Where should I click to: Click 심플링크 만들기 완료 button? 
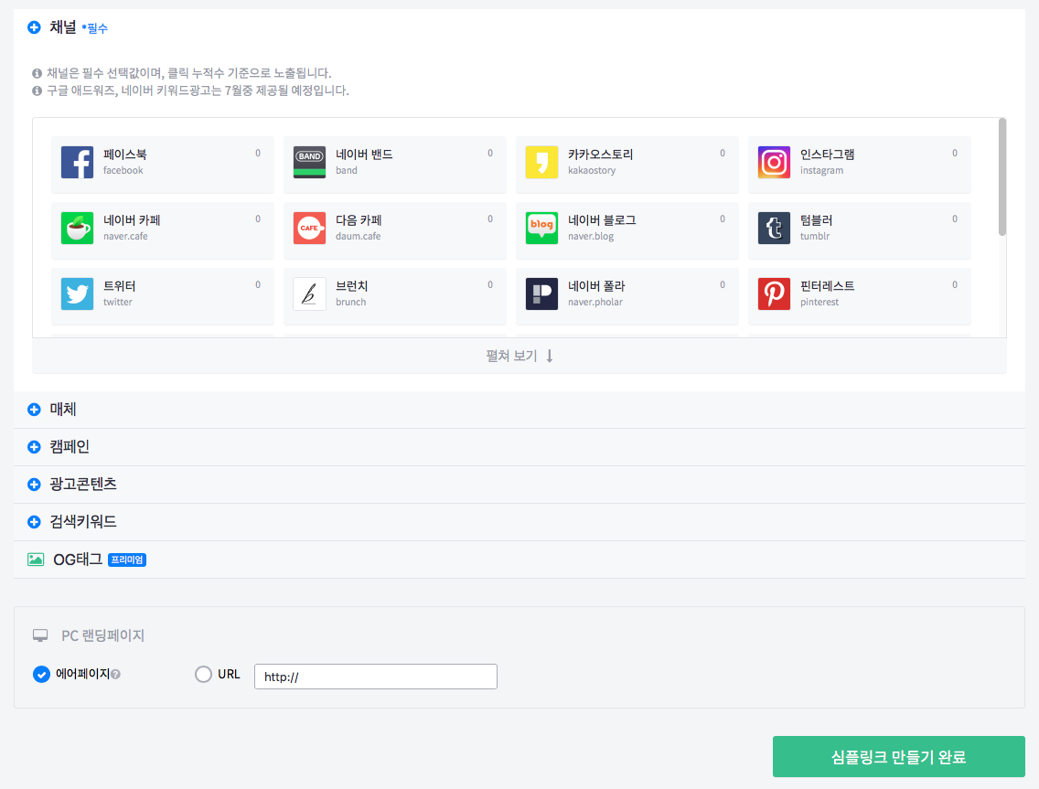[x=898, y=756]
